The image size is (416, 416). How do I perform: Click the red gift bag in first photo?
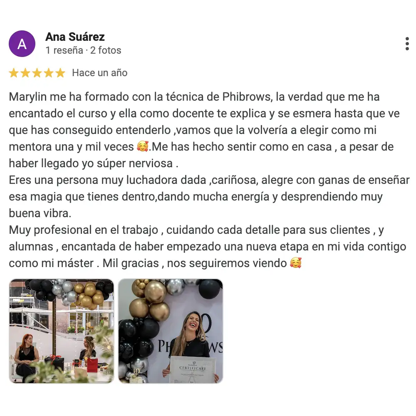[x=92, y=365]
